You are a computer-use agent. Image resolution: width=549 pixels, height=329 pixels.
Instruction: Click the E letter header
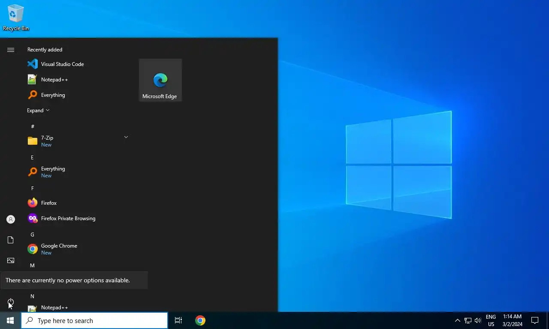pos(32,157)
